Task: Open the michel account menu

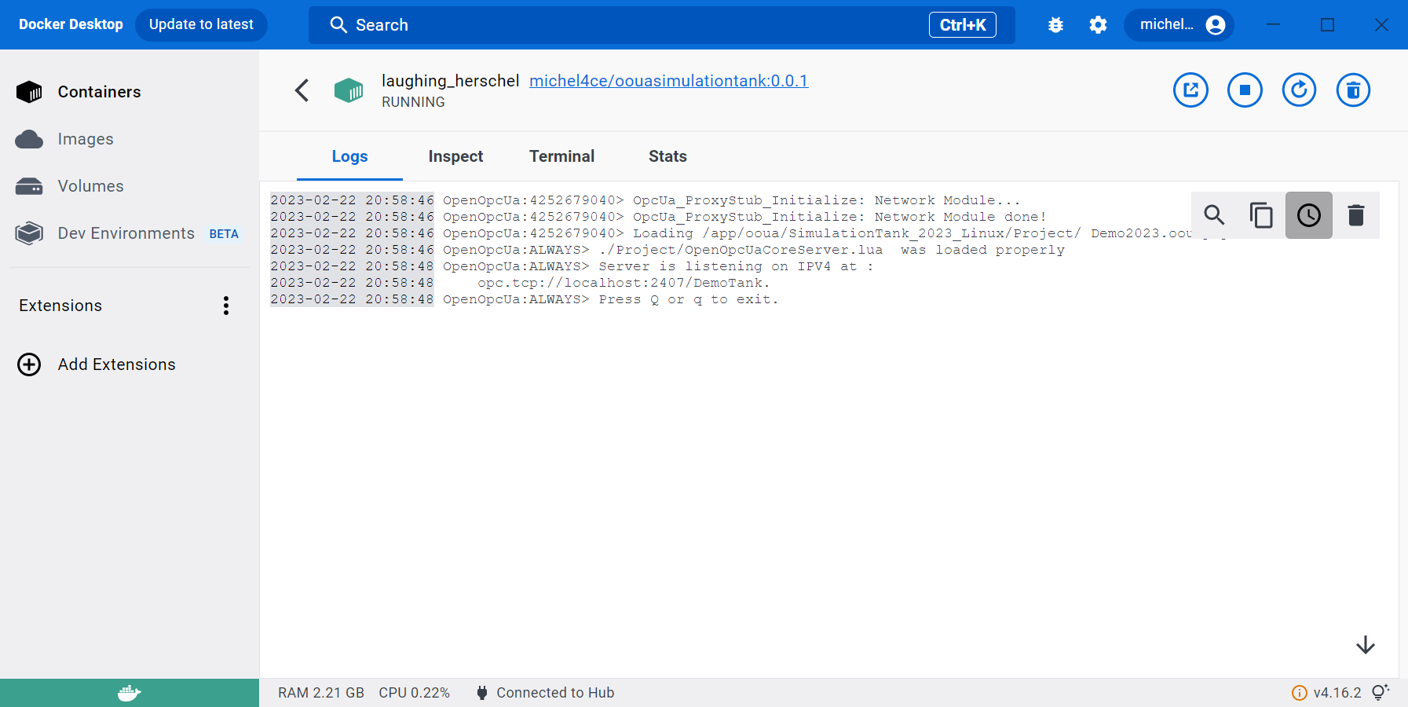Action: coord(1179,25)
